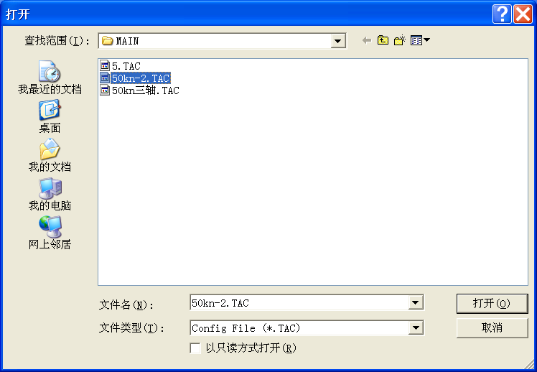
Task: Select the 50kn三轴.TAC file
Action: 140,90
